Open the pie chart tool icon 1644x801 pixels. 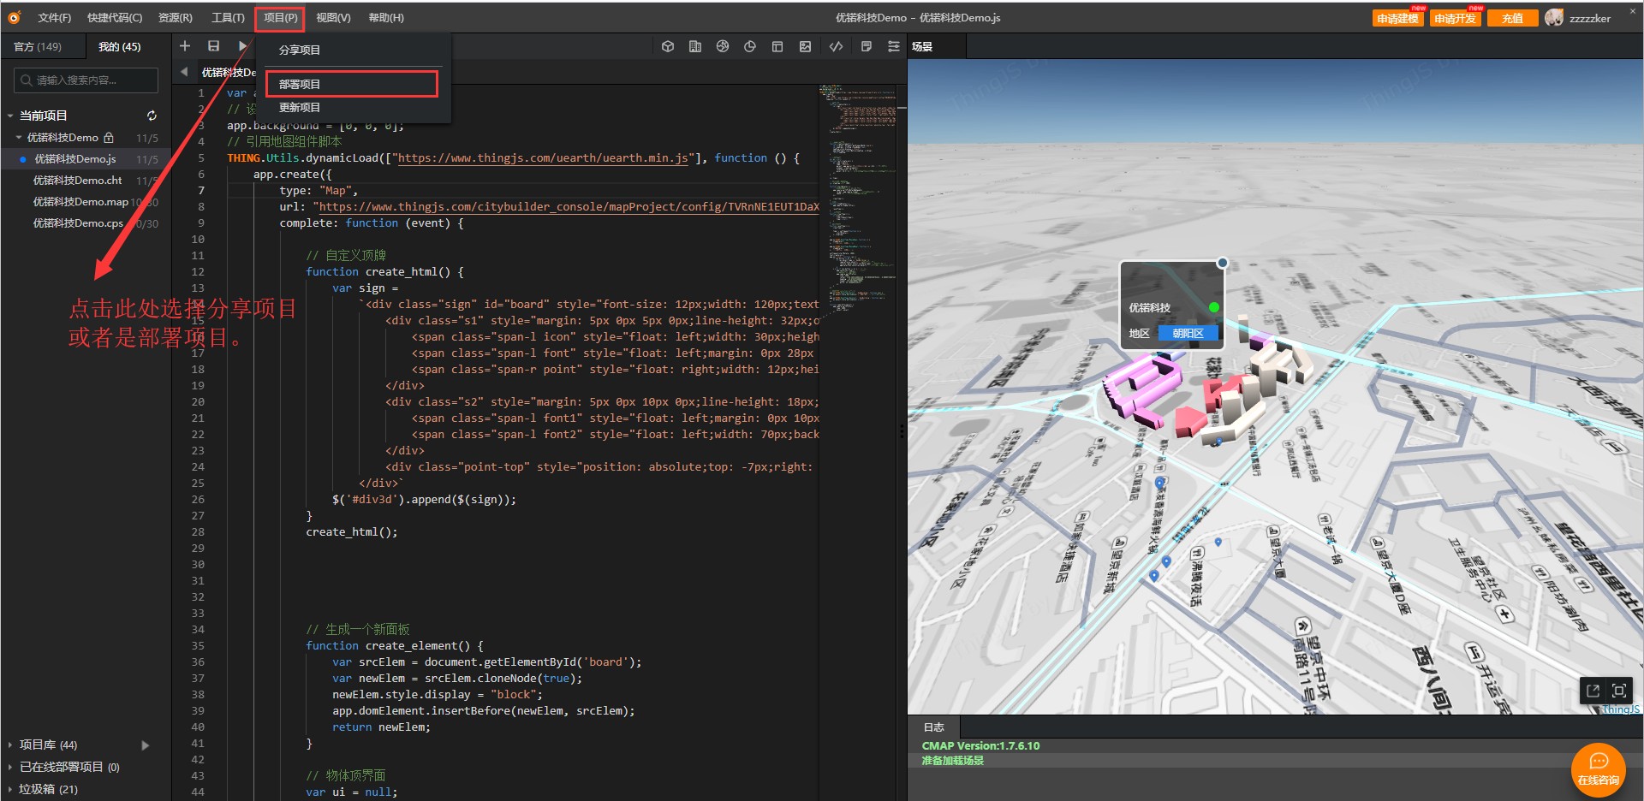(x=750, y=46)
